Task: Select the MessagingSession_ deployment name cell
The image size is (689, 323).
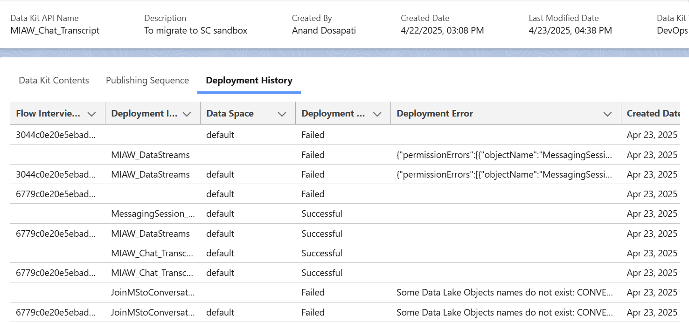Action: pyautogui.click(x=153, y=213)
